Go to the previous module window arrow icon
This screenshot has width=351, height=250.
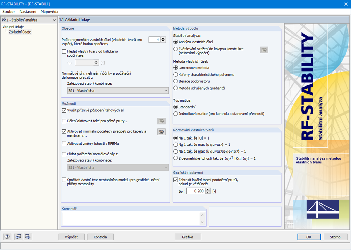[18, 237]
